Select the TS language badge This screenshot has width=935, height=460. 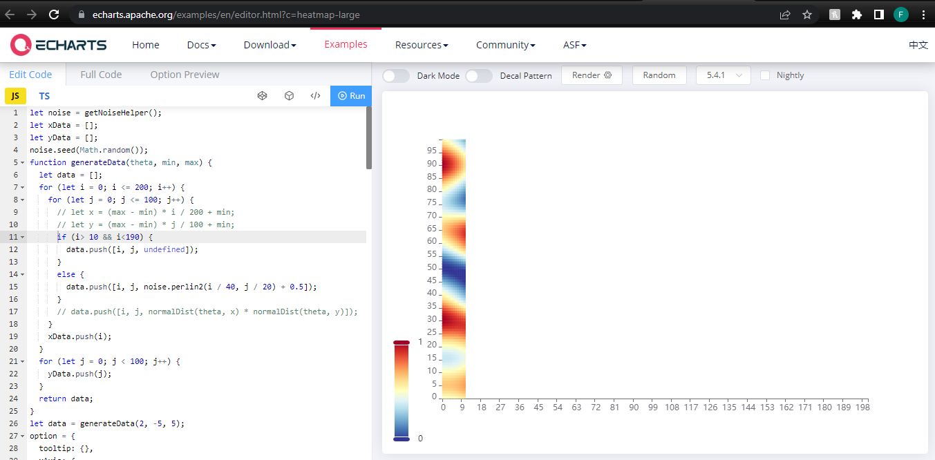tap(44, 96)
